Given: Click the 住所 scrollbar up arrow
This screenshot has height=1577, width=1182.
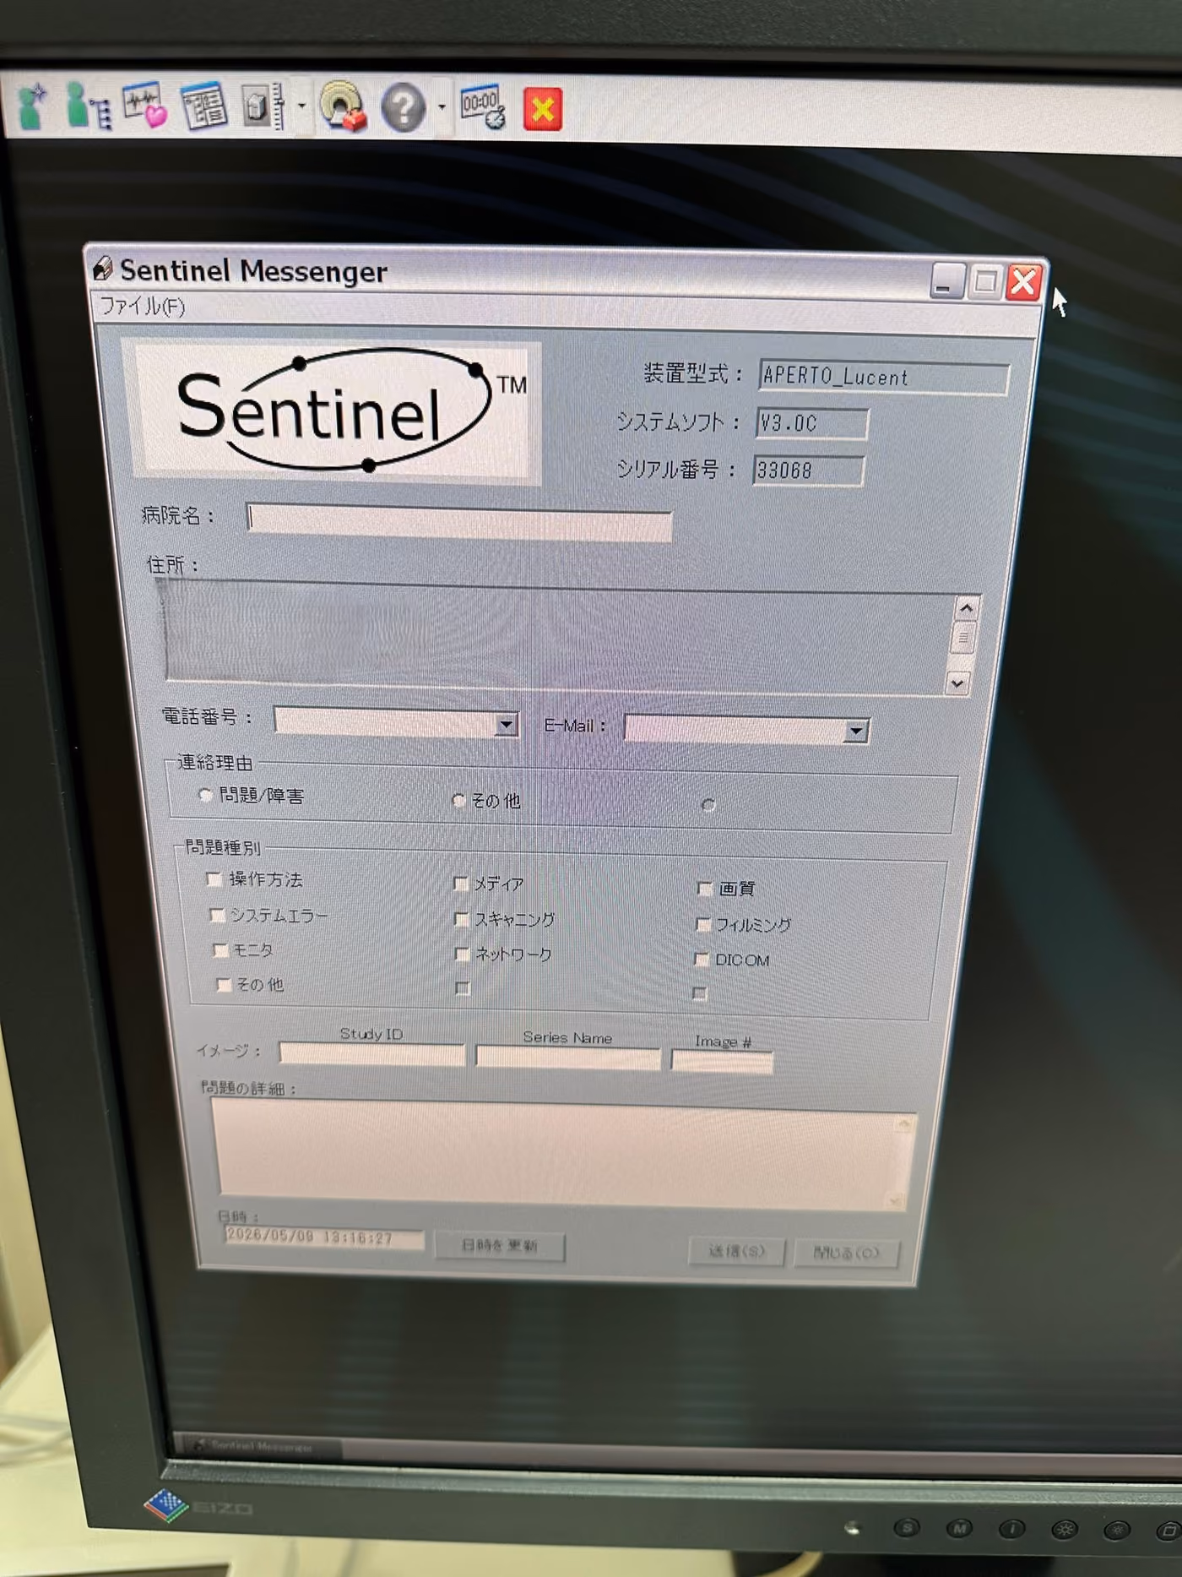Looking at the screenshot, I should coord(966,607).
